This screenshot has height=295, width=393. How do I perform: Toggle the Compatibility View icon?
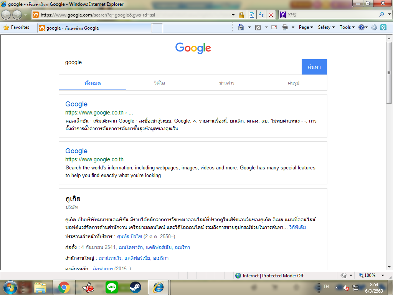click(x=252, y=15)
